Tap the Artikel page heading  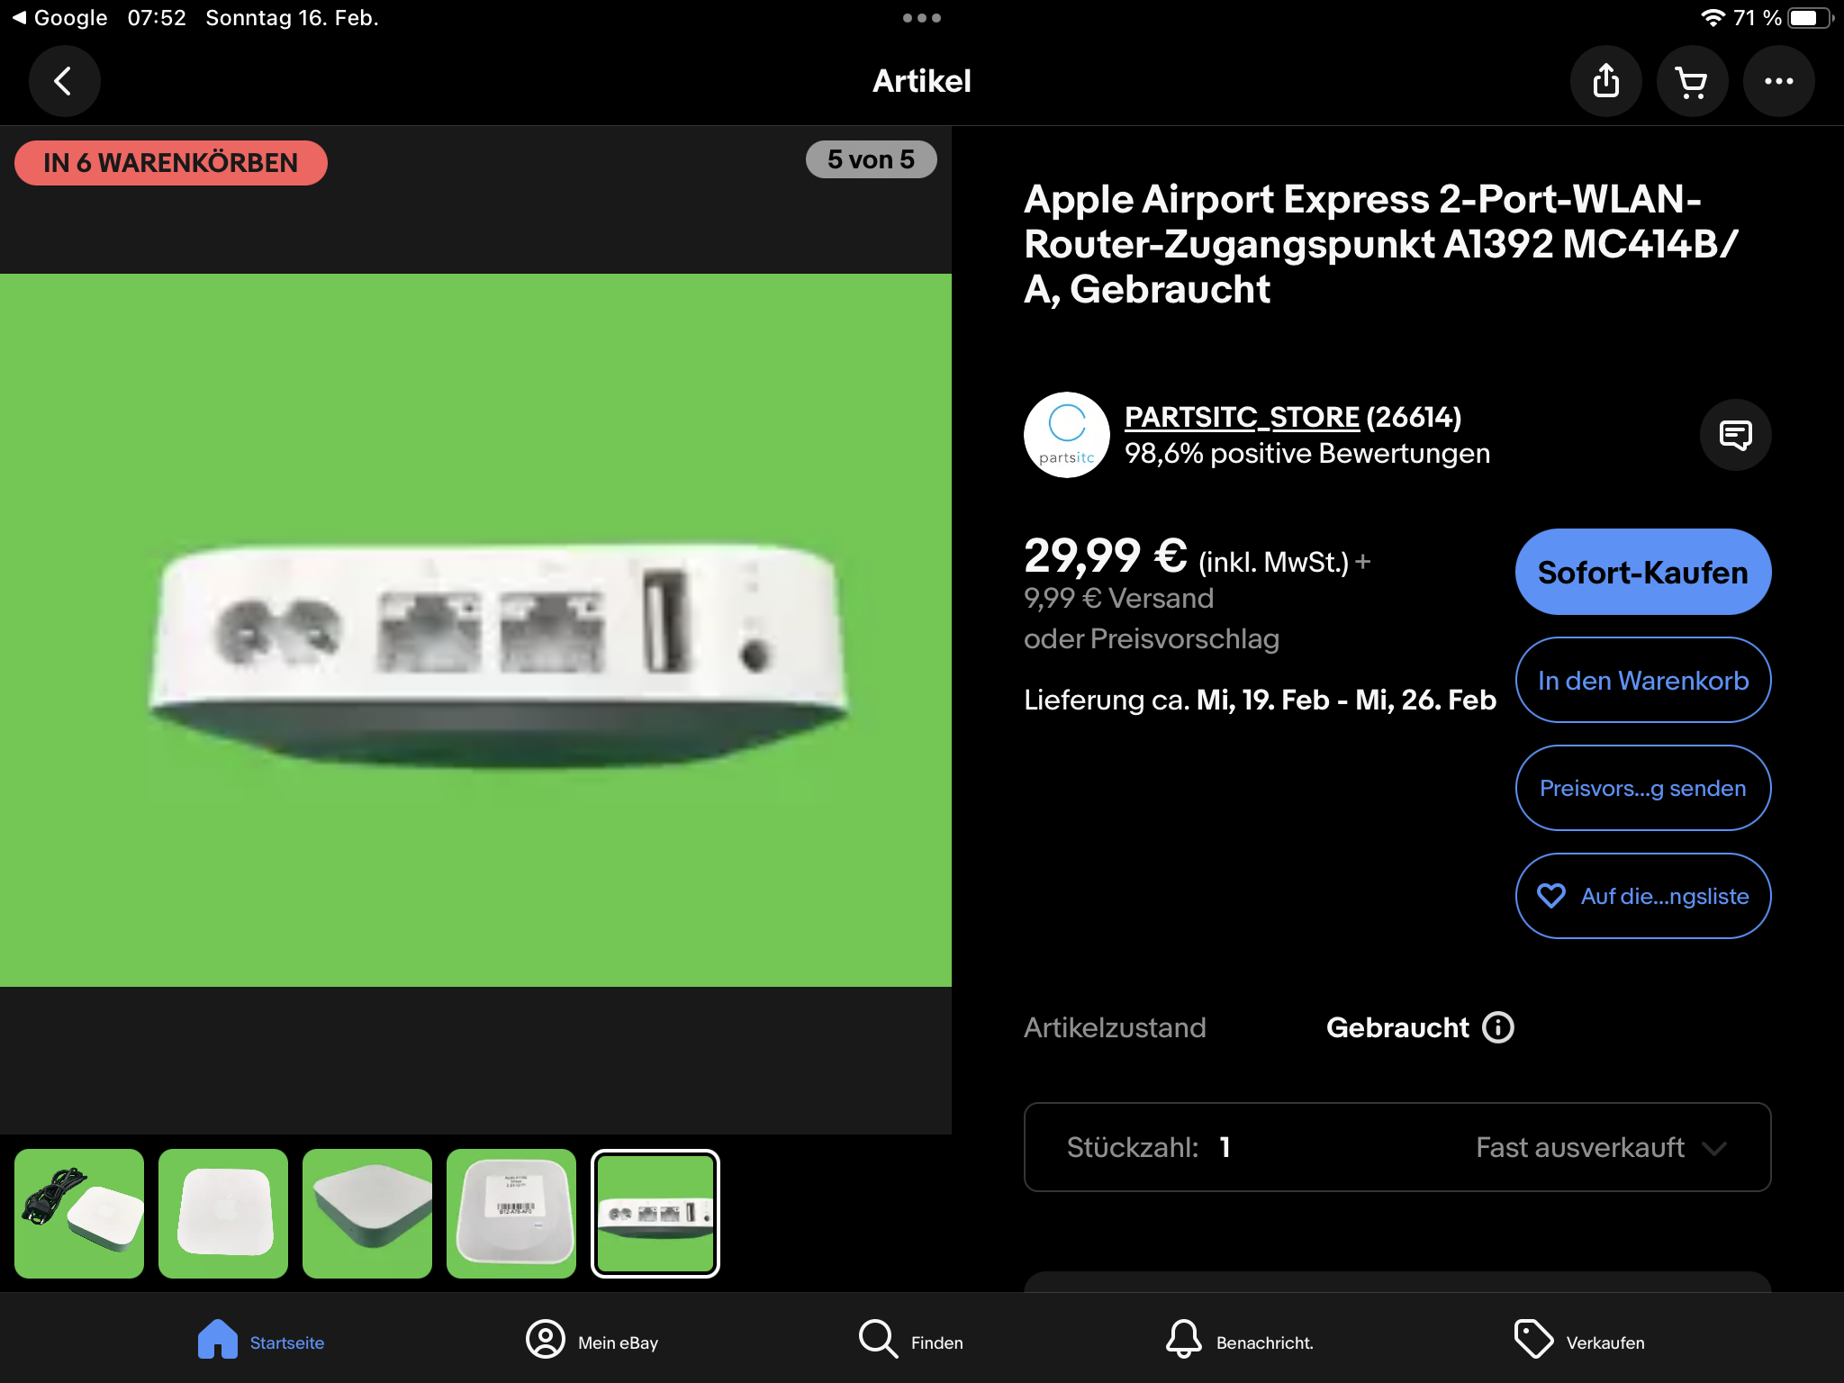click(922, 81)
